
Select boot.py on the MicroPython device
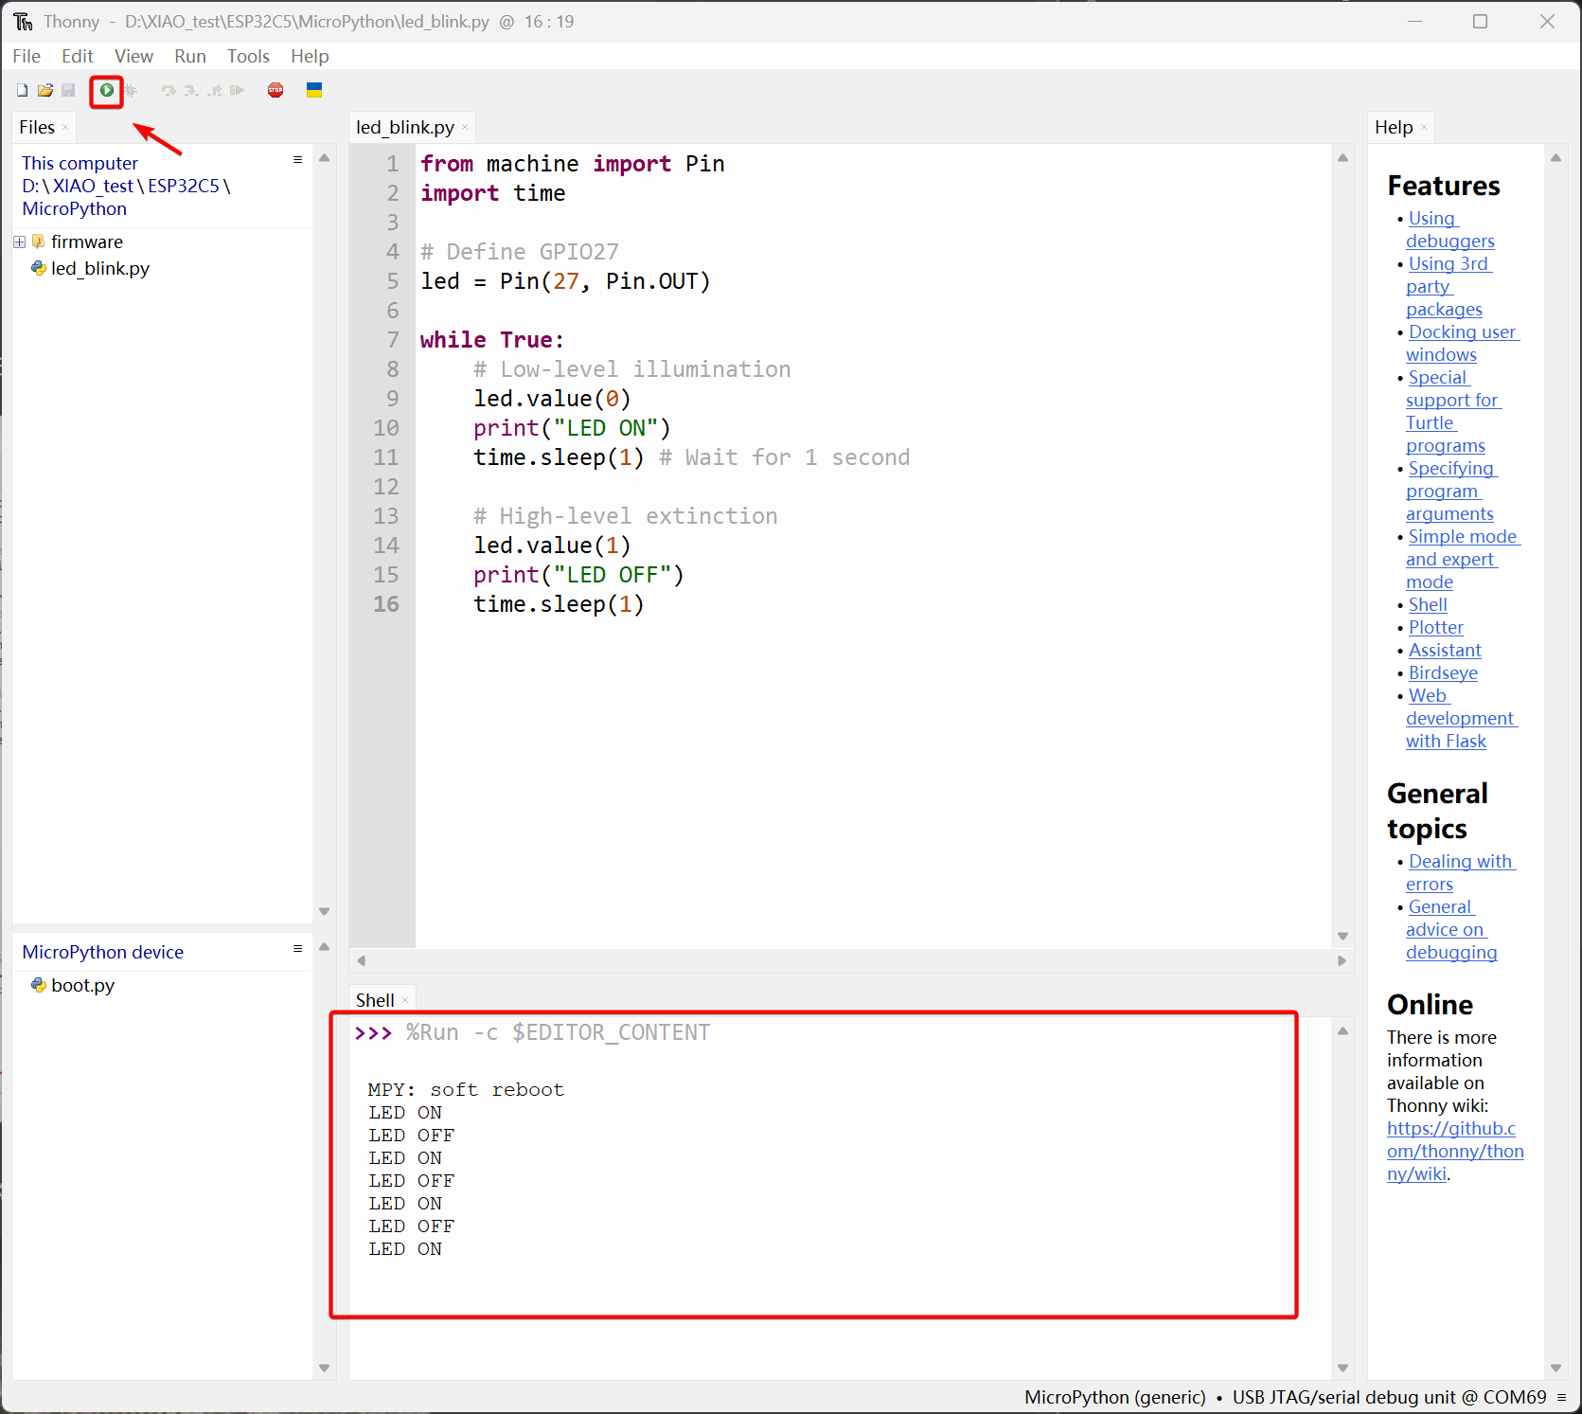[82, 985]
